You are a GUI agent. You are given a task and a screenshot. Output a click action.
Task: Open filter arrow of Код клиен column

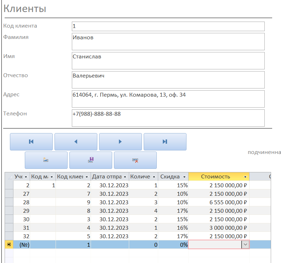click(87, 177)
